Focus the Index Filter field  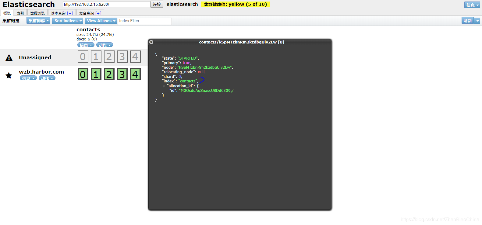tap(145, 21)
